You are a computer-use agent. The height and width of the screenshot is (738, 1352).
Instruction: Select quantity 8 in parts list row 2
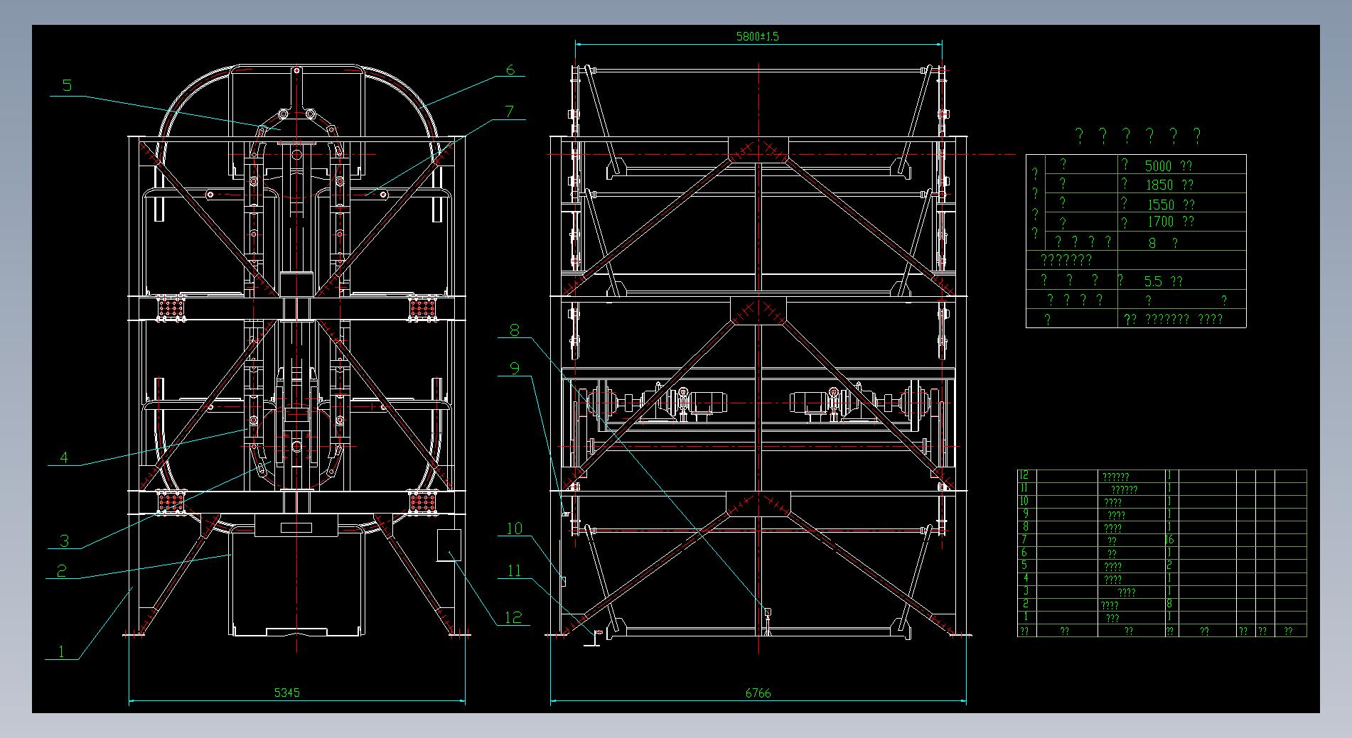[x=1169, y=604]
